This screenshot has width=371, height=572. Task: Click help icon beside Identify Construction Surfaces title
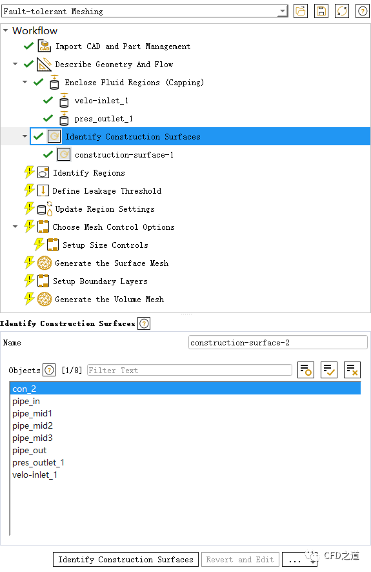(144, 323)
